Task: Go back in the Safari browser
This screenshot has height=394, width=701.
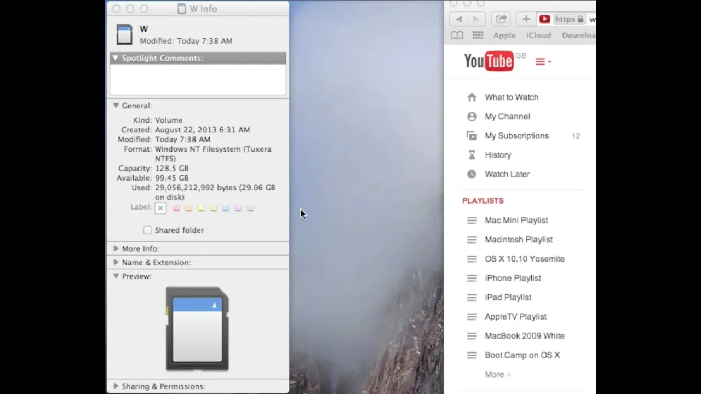Action: [459, 19]
